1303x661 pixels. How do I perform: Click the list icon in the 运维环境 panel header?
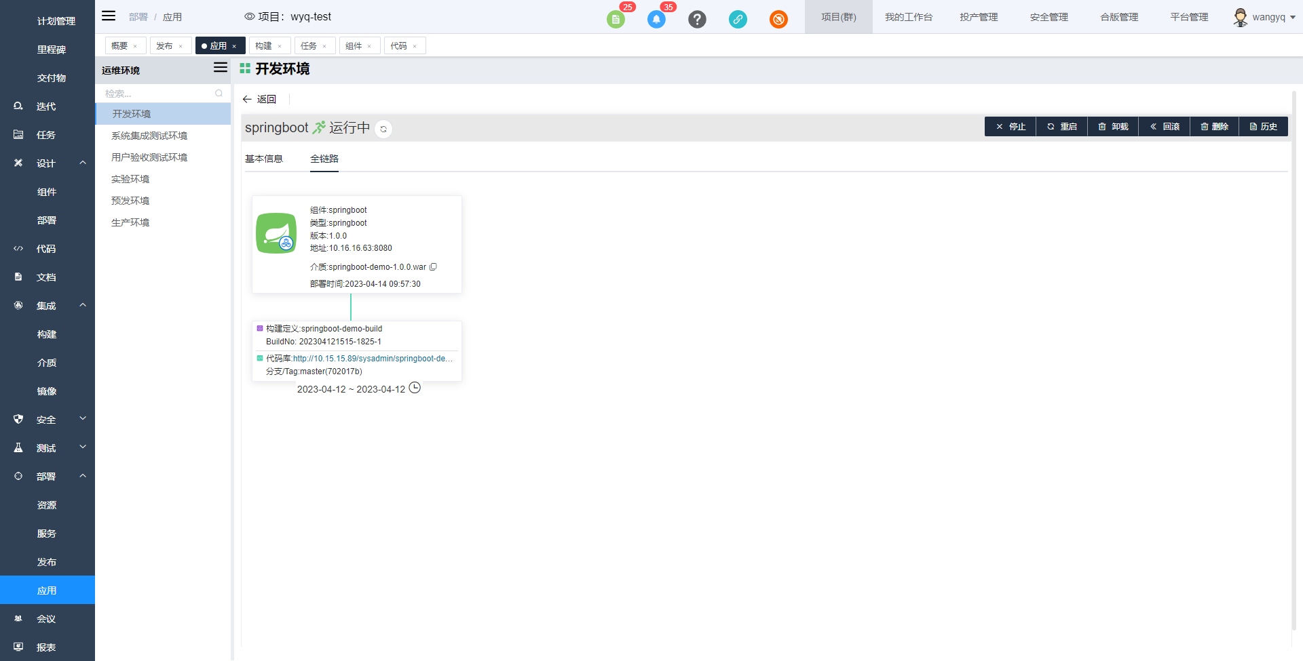point(220,68)
